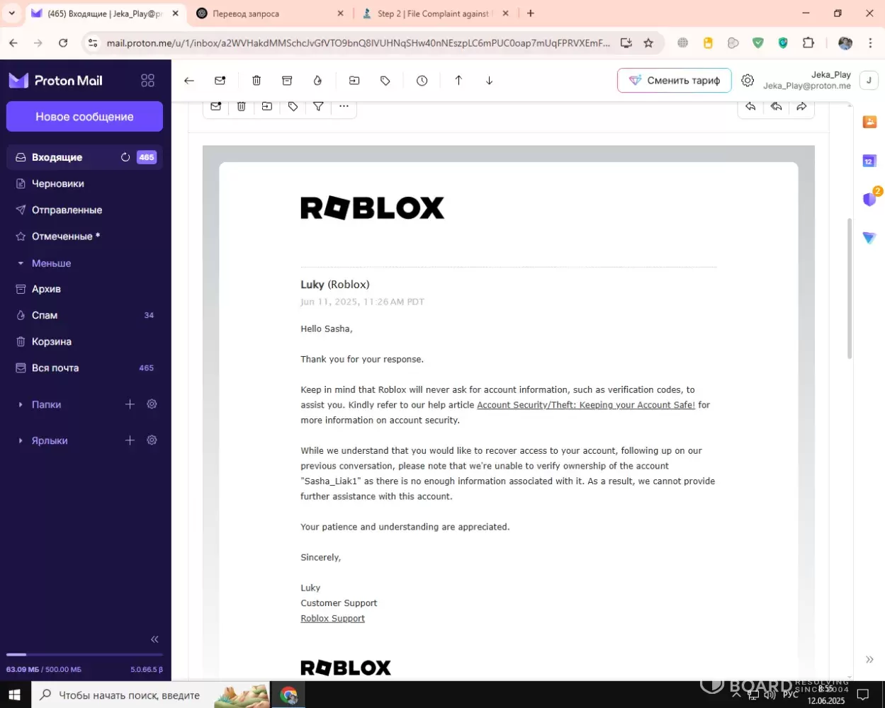Open Proton apps grid switcher
Screen dimensions: 885x708
pyautogui.click(x=147, y=81)
